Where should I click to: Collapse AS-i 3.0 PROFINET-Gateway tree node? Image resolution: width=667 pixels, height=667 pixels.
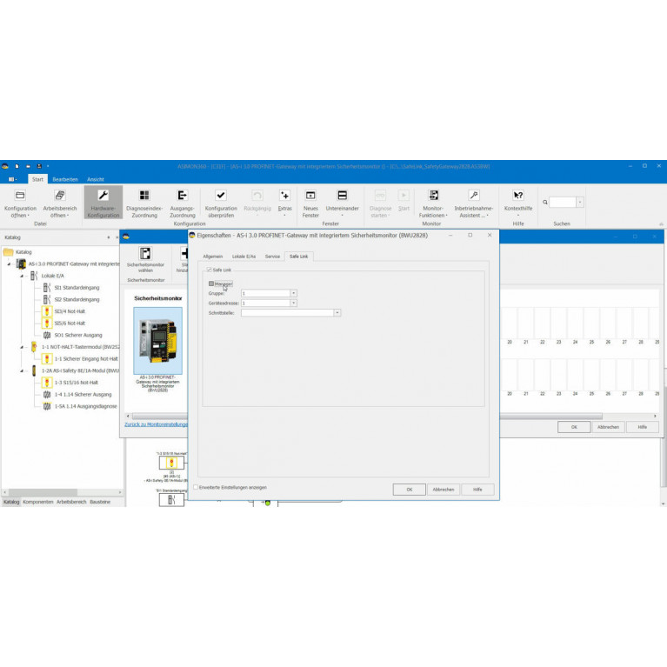point(9,264)
